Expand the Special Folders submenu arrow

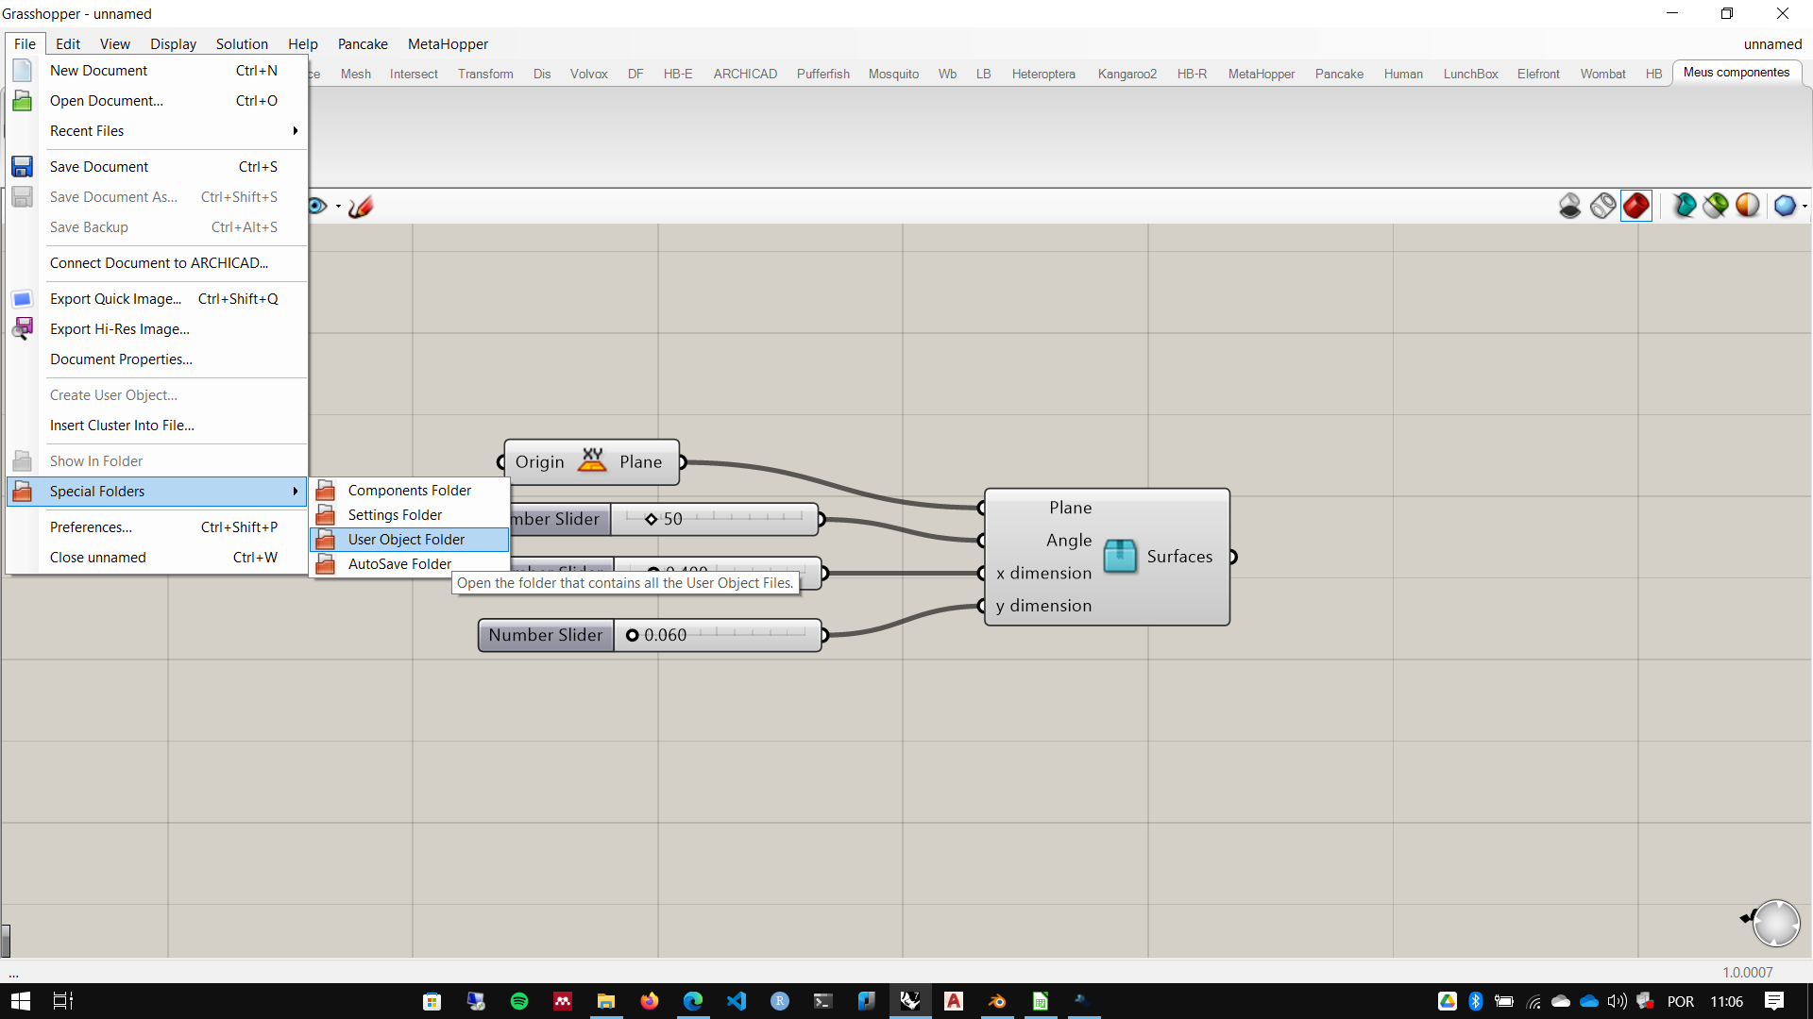point(296,492)
